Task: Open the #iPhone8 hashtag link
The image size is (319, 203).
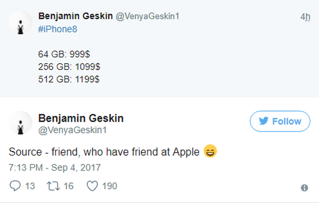Action: [x=58, y=29]
